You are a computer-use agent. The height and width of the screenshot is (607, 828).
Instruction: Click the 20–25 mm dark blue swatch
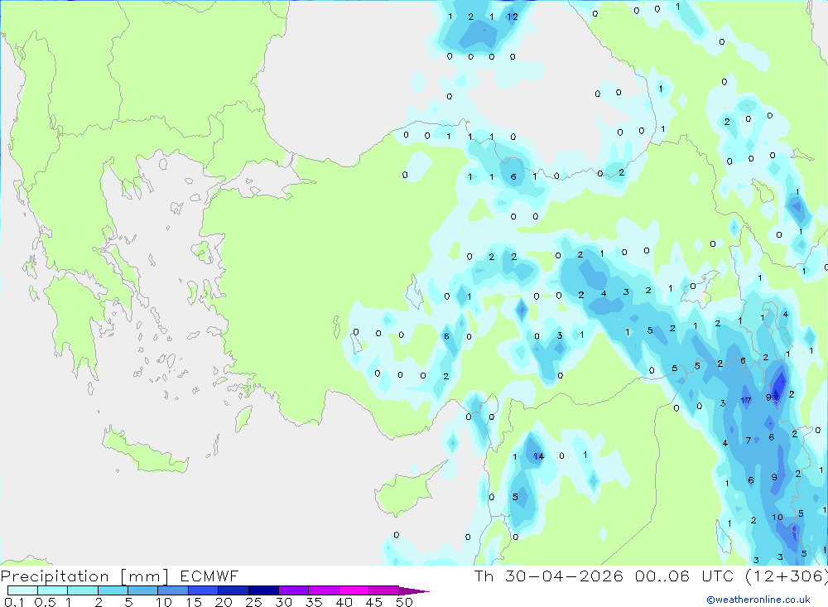[233, 590]
